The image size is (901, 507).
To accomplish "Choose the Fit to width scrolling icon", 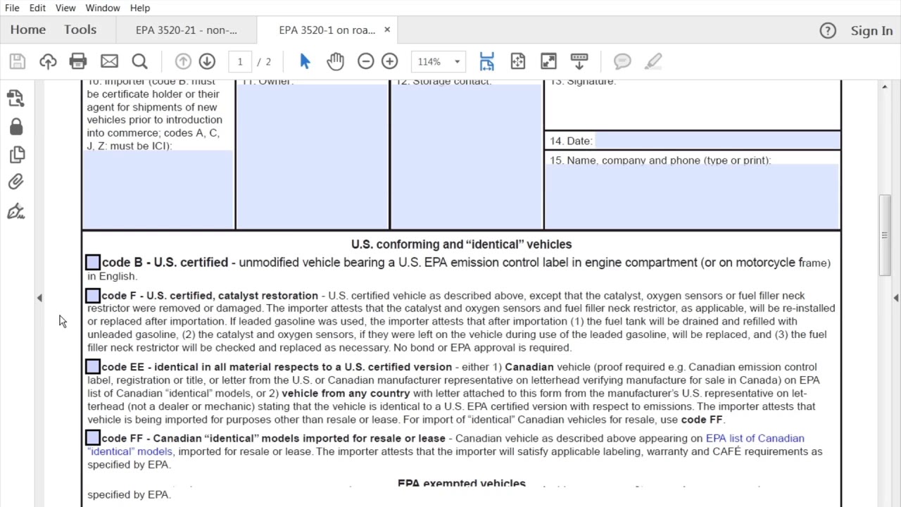I will tap(486, 61).
